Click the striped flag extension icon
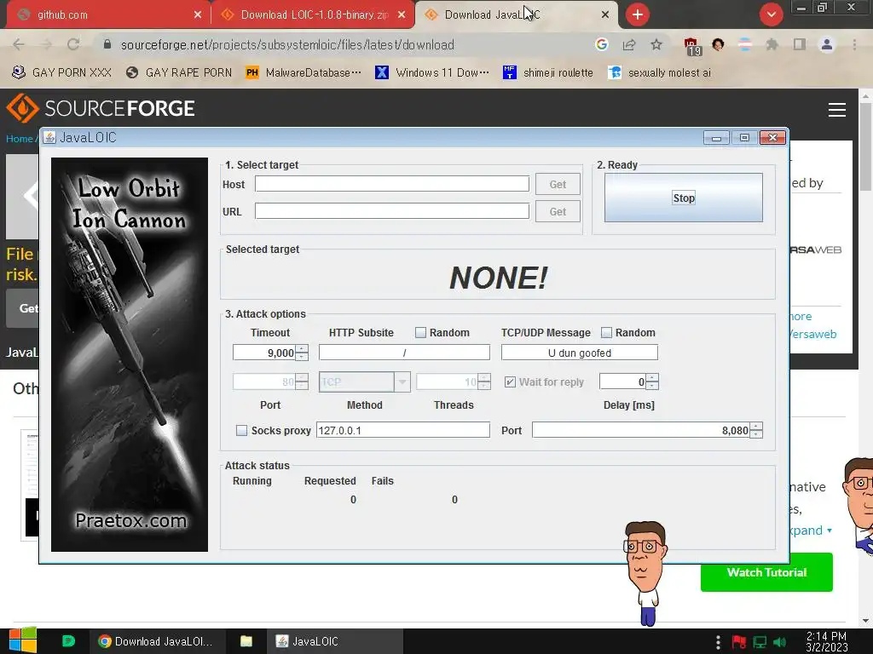The image size is (873, 654). pos(745,44)
